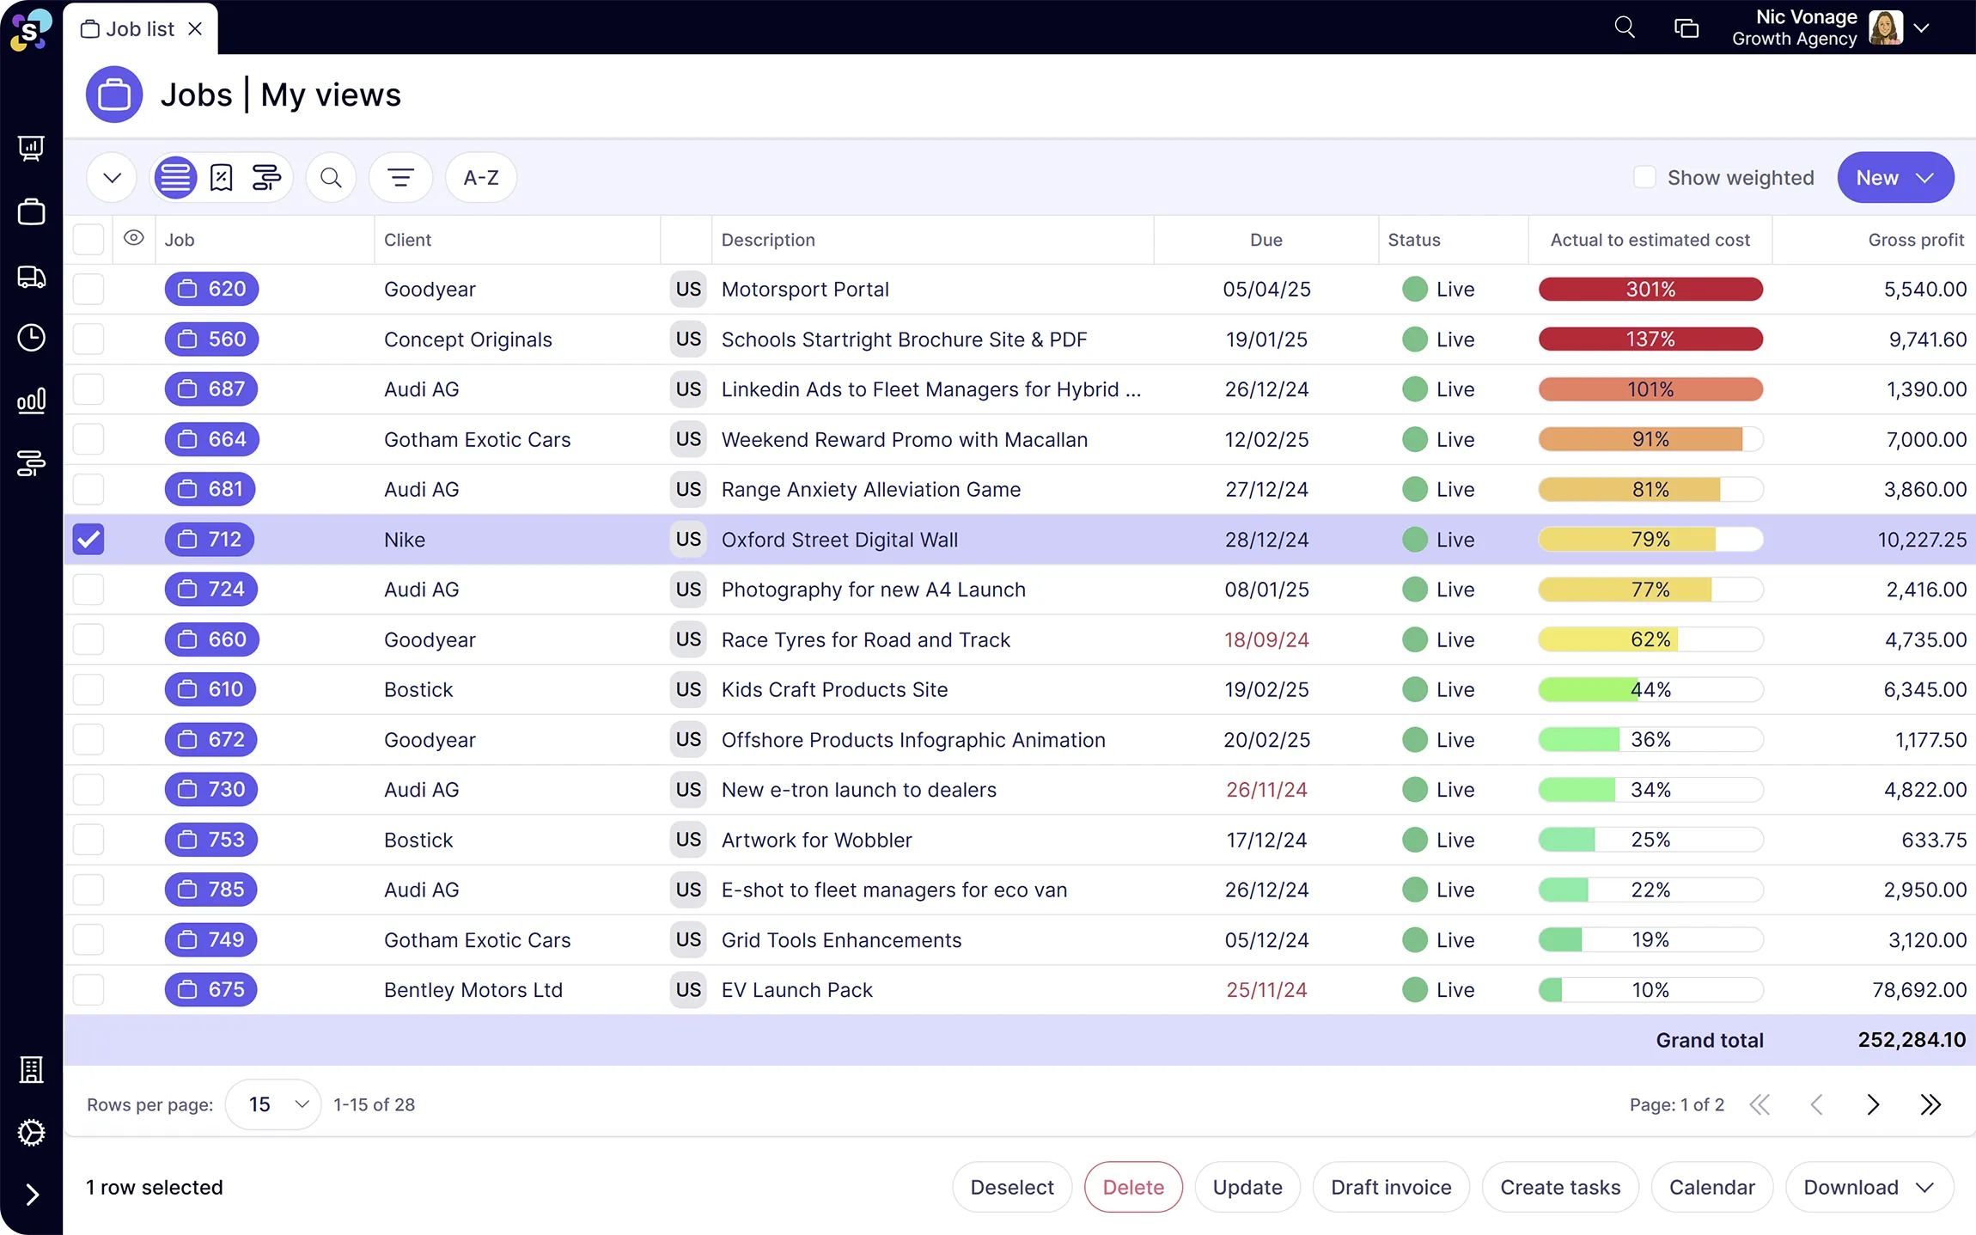Open the presentation board sidebar icon
The image size is (1976, 1235).
click(x=31, y=149)
